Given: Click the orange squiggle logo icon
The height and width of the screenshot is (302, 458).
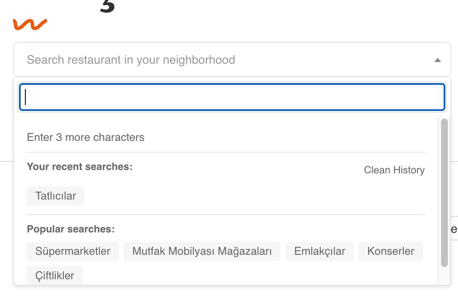Looking at the screenshot, I should click(x=30, y=24).
